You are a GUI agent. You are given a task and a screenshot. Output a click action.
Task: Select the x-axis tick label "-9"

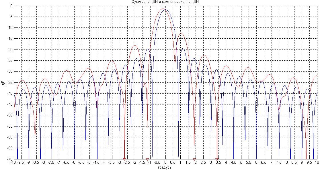pos(28,163)
